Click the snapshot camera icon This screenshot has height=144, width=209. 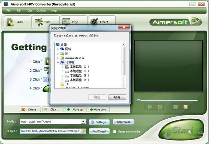tap(176, 107)
